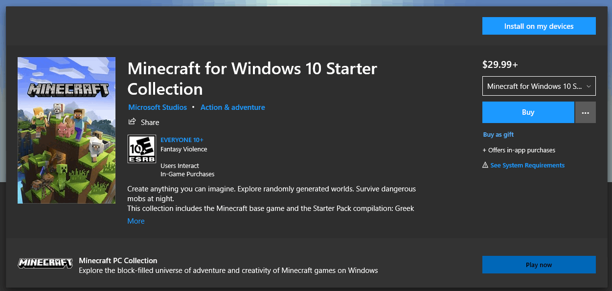The width and height of the screenshot is (612, 291).
Task: Open See System Requirements link
Action: coord(527,165)
